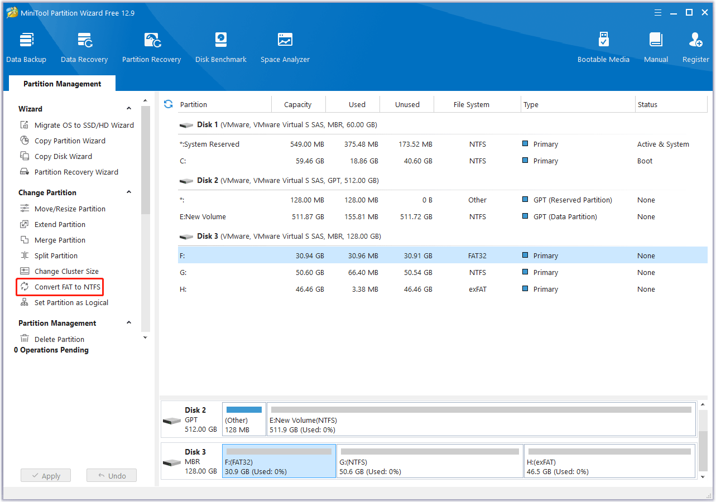
Task: Sort by the Capacity column header
Action: 298,104
